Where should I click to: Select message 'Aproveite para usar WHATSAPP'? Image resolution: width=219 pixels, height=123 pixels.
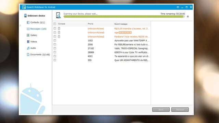coord(132,41)
